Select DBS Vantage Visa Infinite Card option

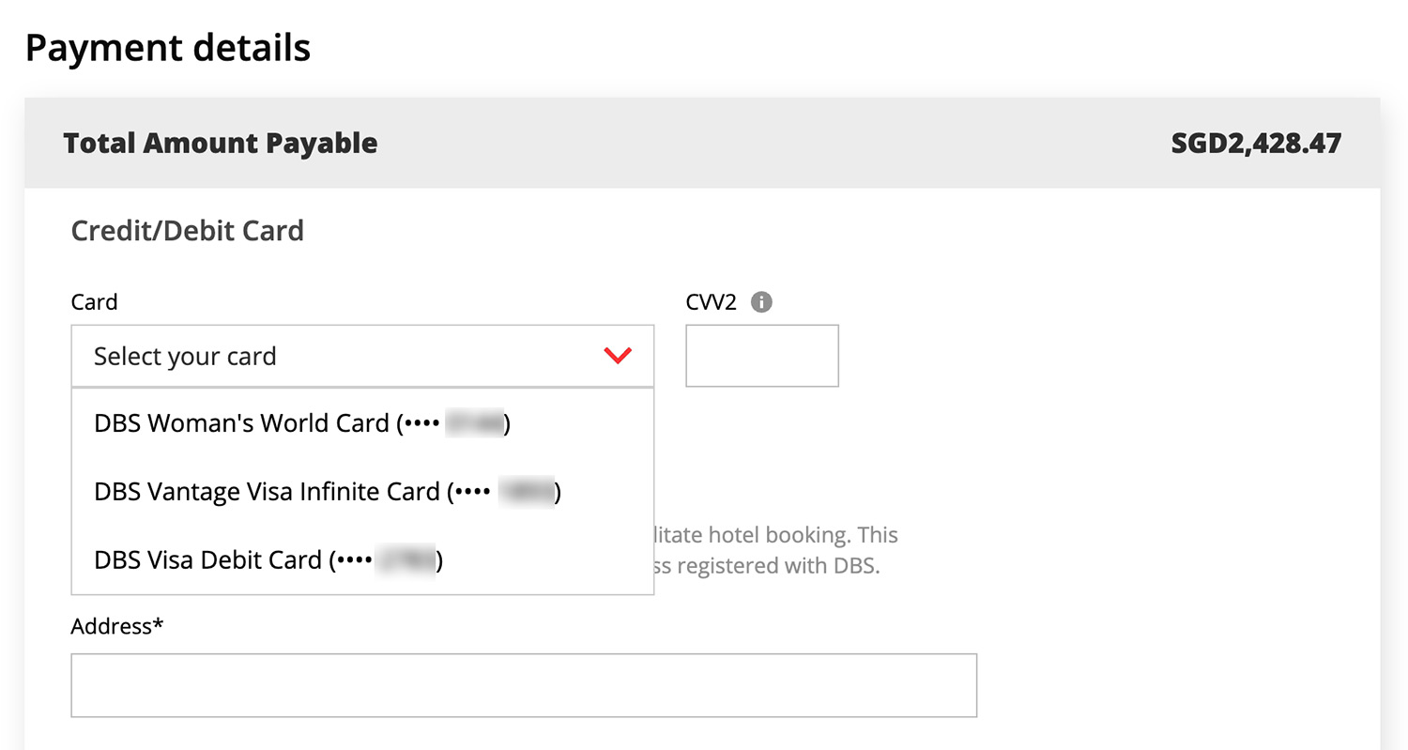click(x=327, y=492)
